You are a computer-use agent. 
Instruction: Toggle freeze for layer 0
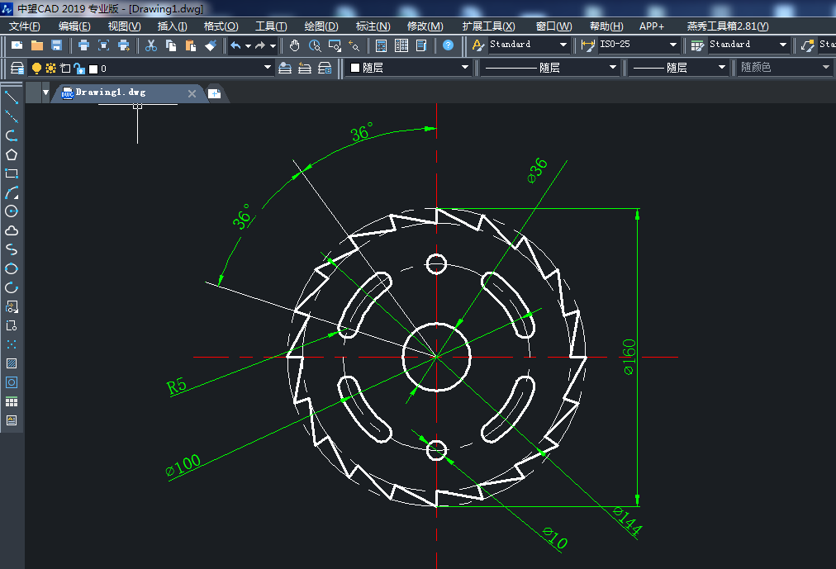click(50, 69)
